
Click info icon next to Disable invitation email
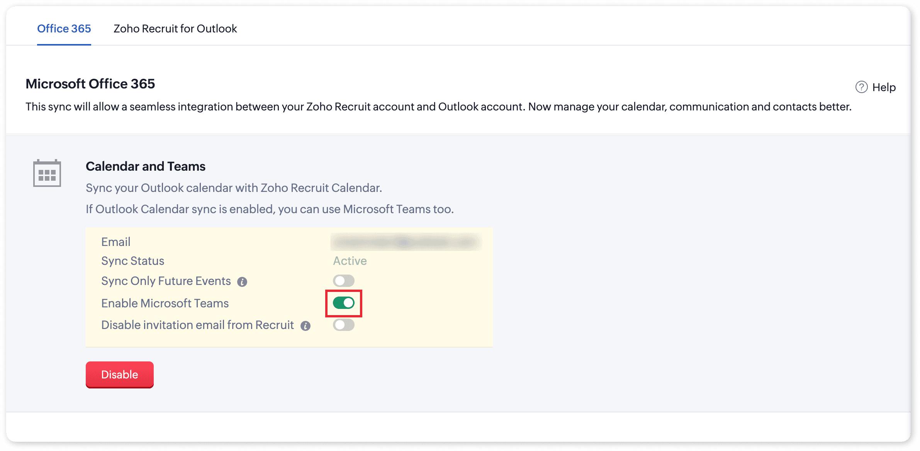306,326
